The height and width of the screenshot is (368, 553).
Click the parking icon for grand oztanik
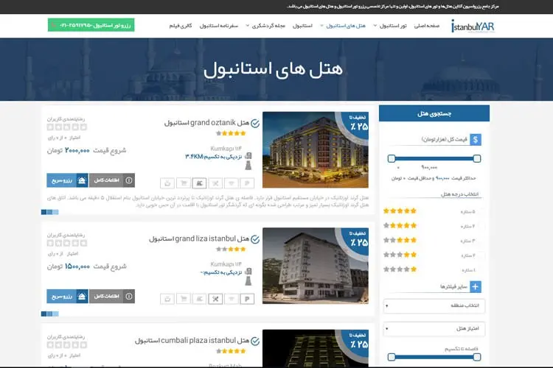click(x=247, y=183)
